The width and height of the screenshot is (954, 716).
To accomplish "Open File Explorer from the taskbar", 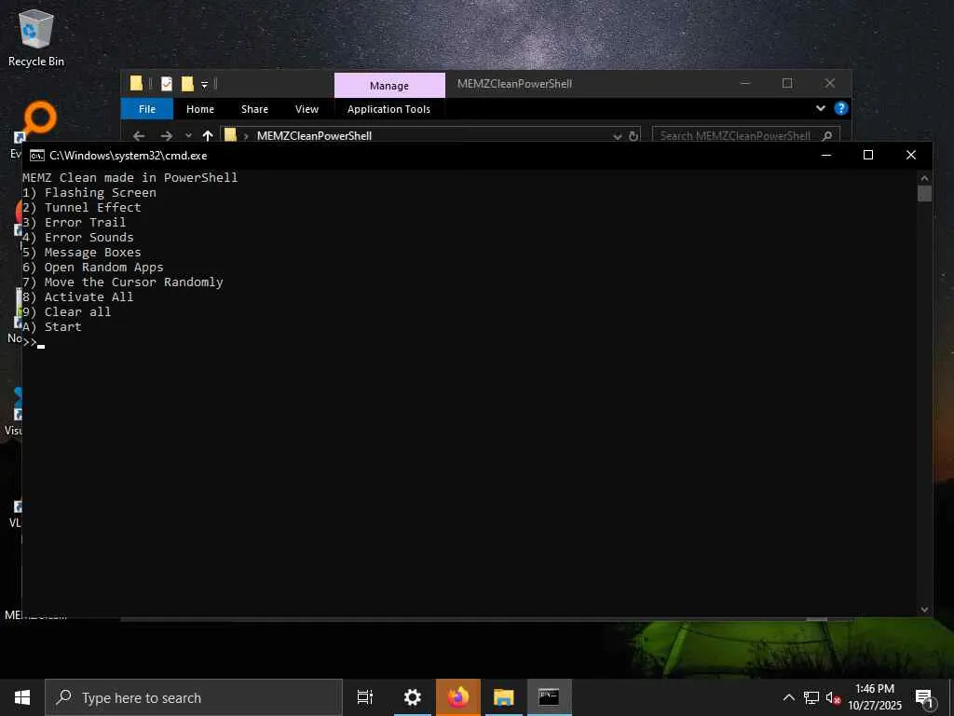I will [504, 697].
